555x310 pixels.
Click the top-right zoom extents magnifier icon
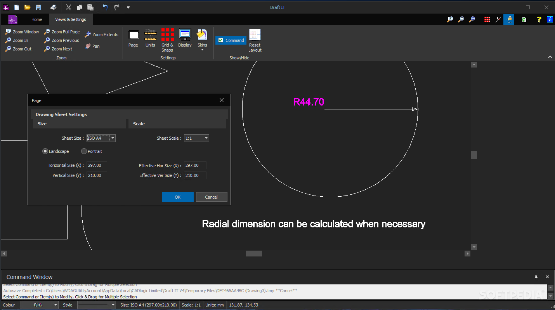472,19
